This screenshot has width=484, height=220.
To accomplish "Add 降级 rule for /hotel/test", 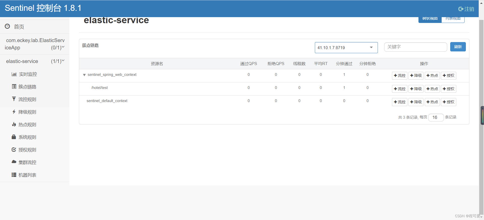I will [416, 89].
